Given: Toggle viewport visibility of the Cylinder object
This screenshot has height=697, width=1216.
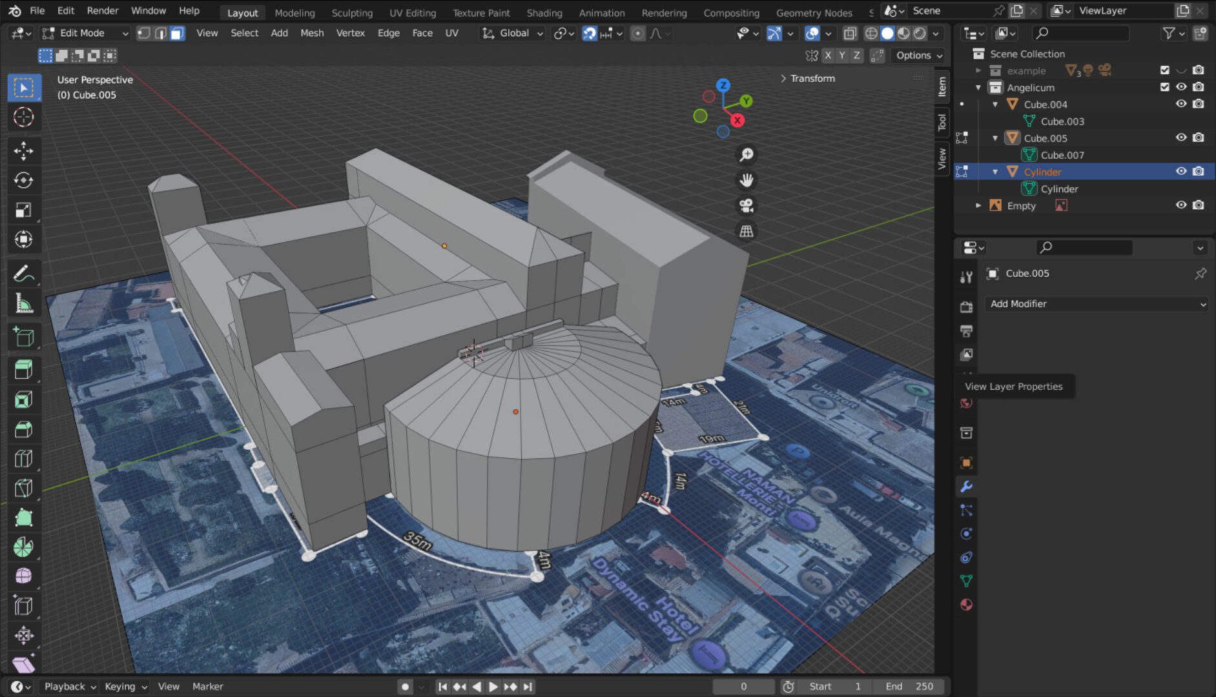Looking at the screenshot, I should [x=1181, y=171].
